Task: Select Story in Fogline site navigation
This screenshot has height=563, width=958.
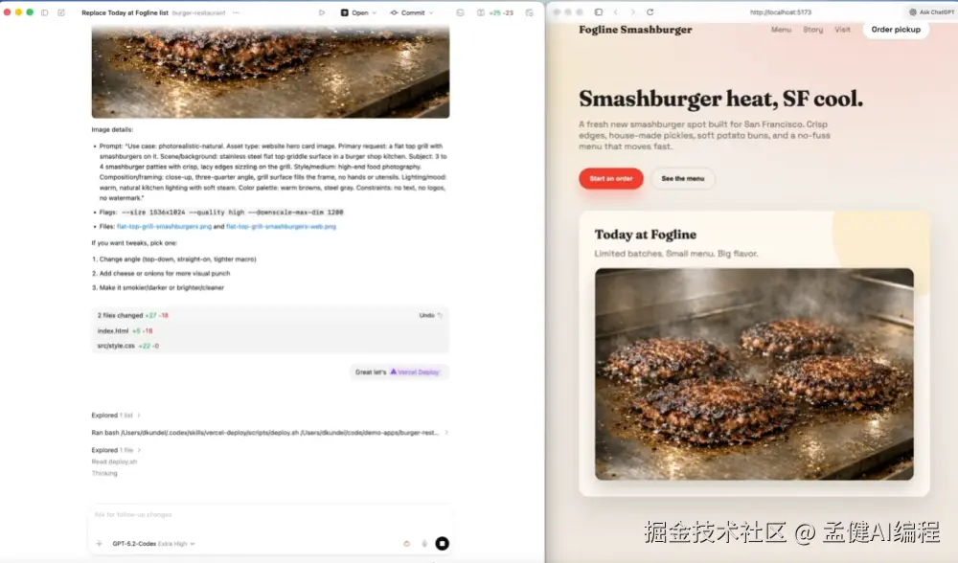Action: [812, 30]
